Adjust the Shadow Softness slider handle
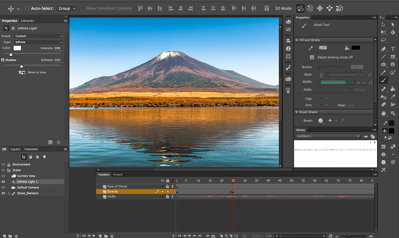Screen dimensions: 399x238 22,66
